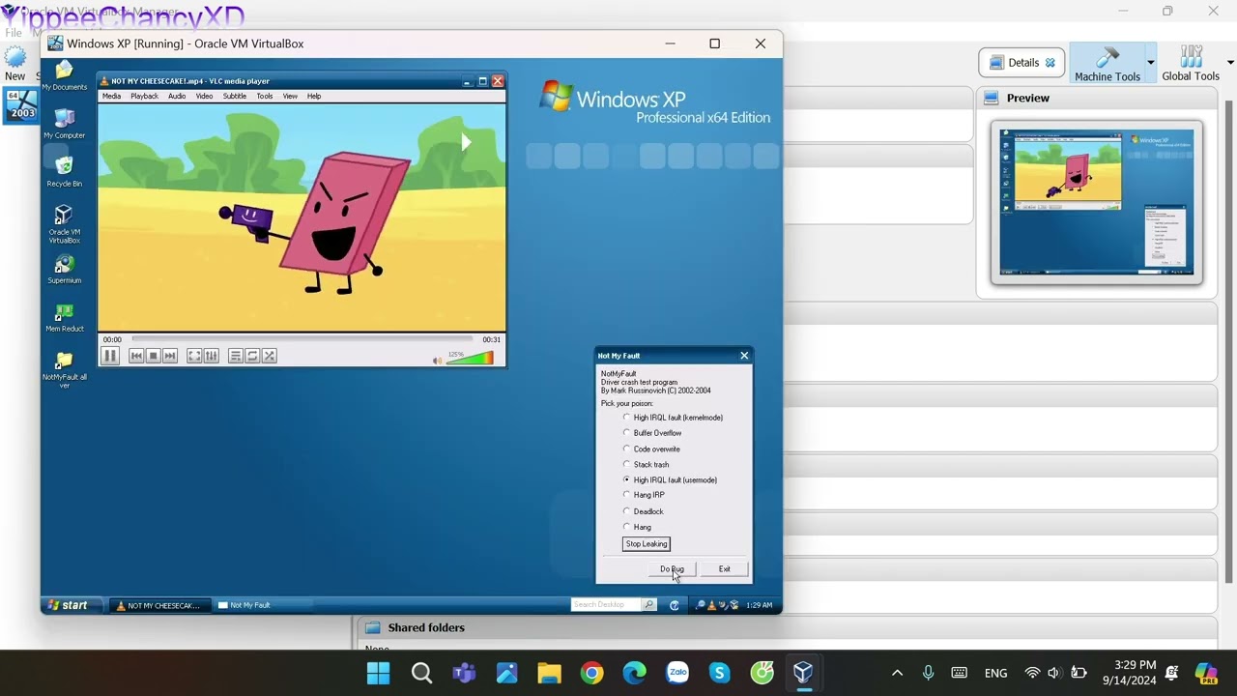Open VLC extended settings equalizer icon
1237x696 pixels.
point(212,357)
